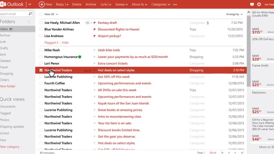
Task: Flag the Lower your payments email
Action: [95, 57]
